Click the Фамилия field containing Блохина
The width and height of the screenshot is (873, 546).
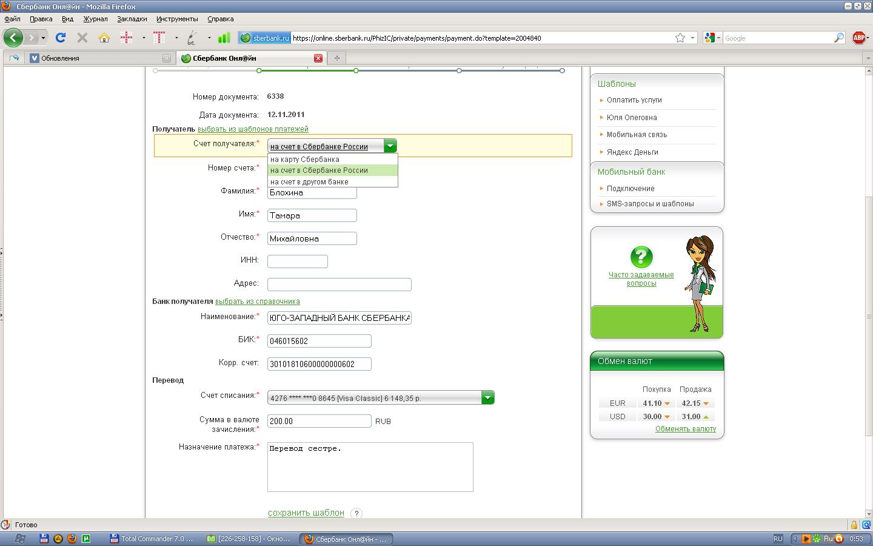pyautogui.click(x=312, y=192)
